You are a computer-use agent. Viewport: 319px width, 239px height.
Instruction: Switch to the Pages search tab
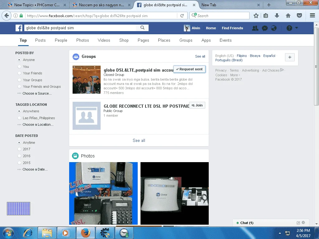[x=143, y=40]
